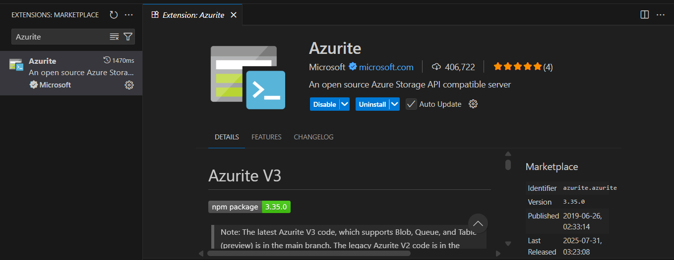This screenshot has width=674, height=260.
Task: Click the scroll-to-top round button
Action: pos(478,223)
